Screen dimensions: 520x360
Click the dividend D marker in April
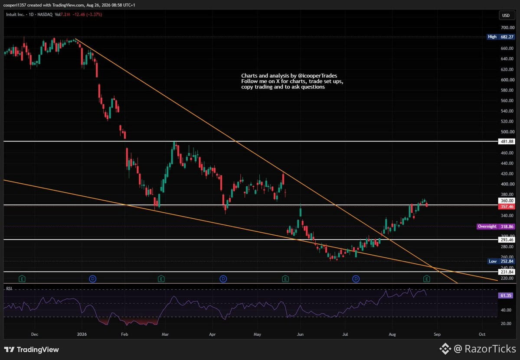(223, 279)
